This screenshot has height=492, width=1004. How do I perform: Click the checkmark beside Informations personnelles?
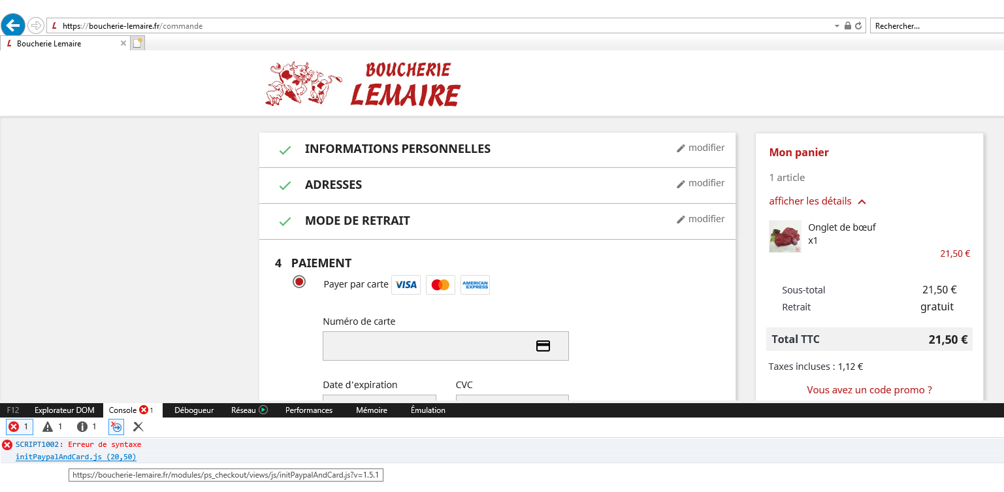[285, 150]
